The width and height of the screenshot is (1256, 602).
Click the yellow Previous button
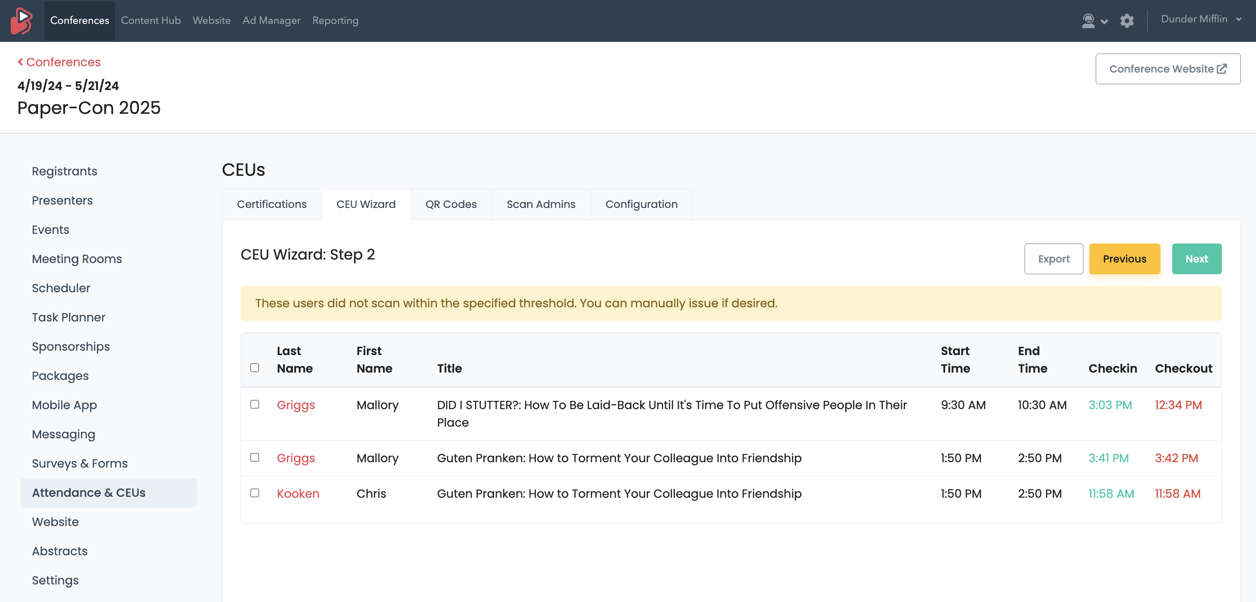point(1124,259)
